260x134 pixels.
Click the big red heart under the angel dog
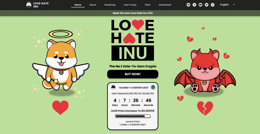60,108
